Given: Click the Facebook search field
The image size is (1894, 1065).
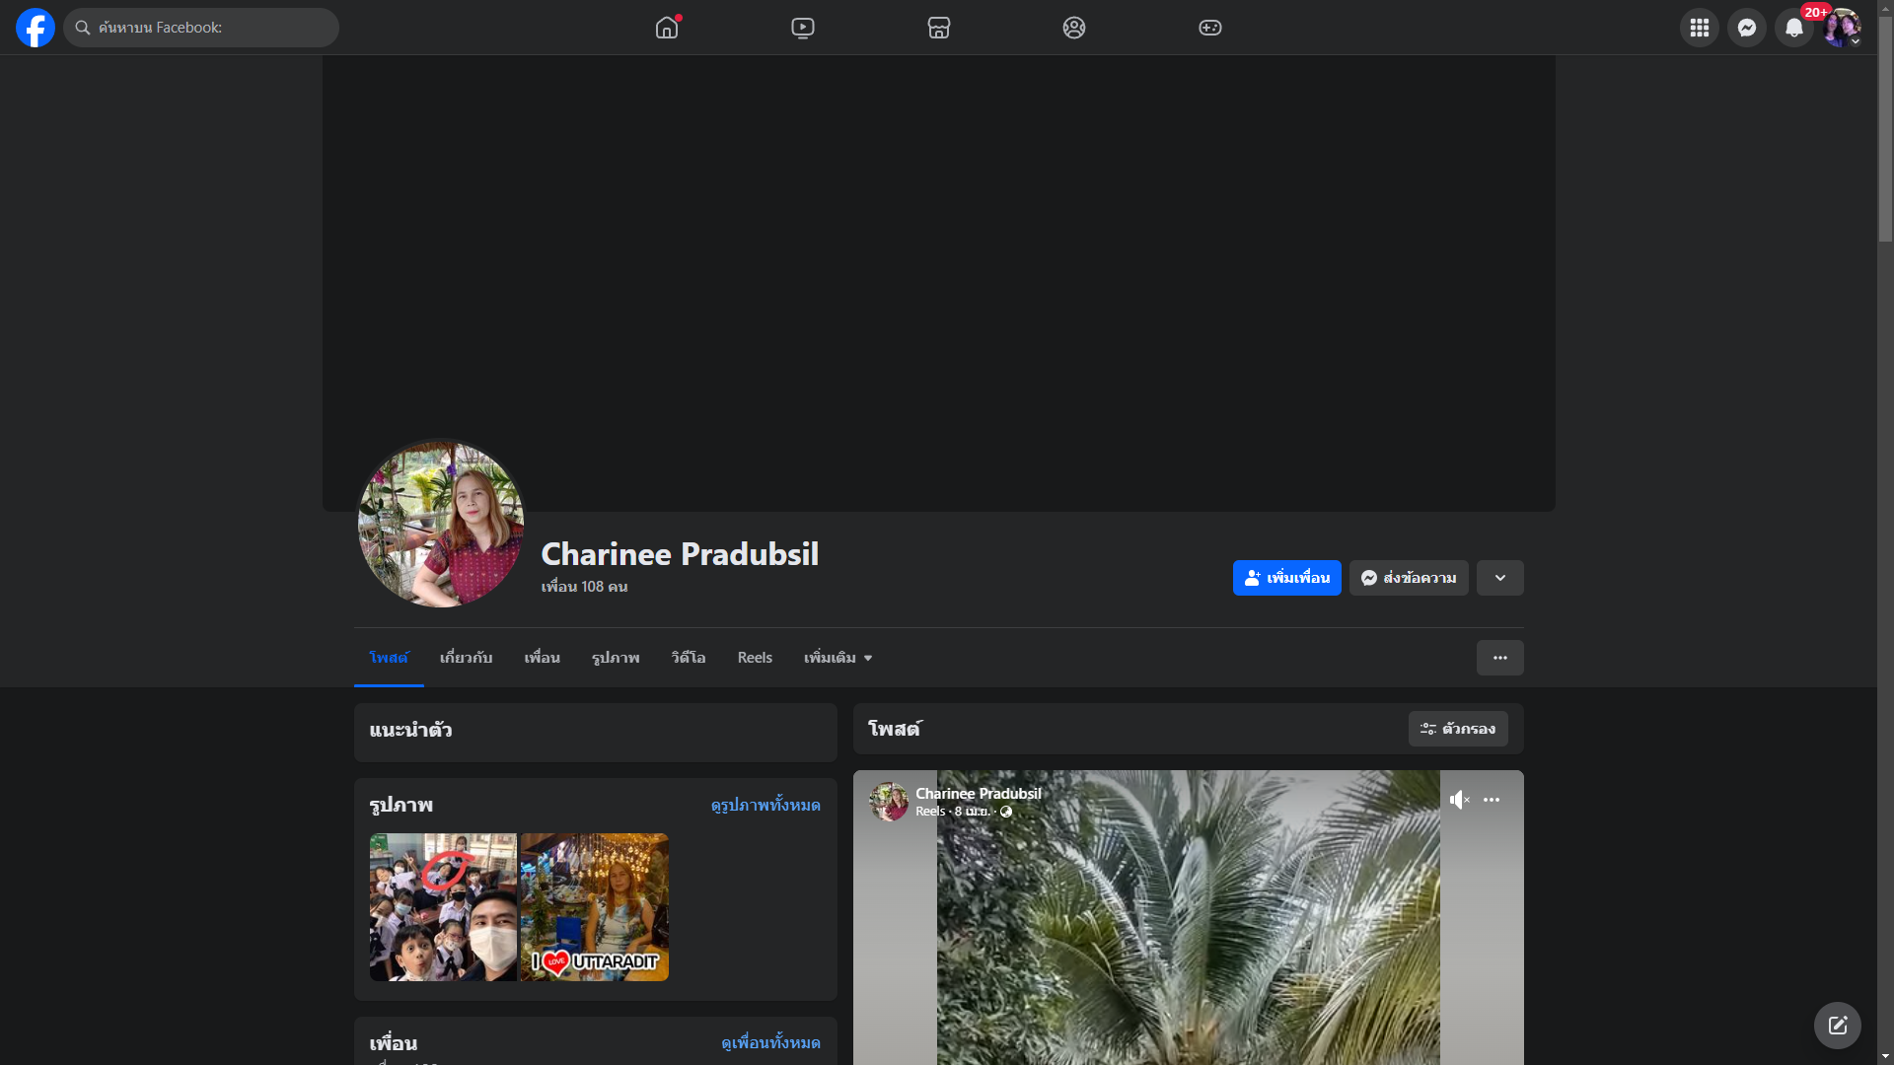Looking at the screenshot, I should click(x=202, y=28).
